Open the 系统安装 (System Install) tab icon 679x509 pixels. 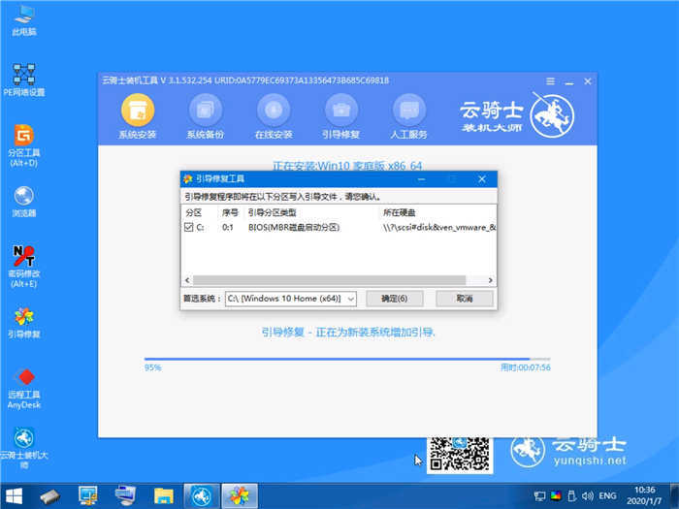tap(136, 109)
